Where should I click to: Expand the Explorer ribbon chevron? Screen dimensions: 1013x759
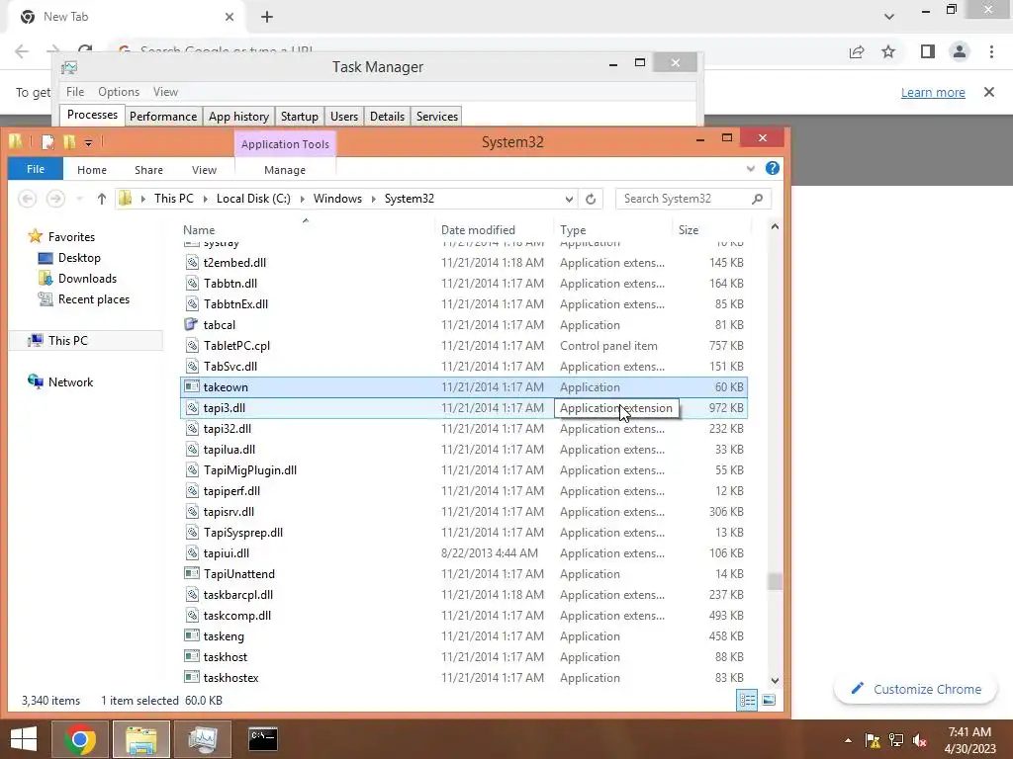pyautogui.click(x=750, y=169)
